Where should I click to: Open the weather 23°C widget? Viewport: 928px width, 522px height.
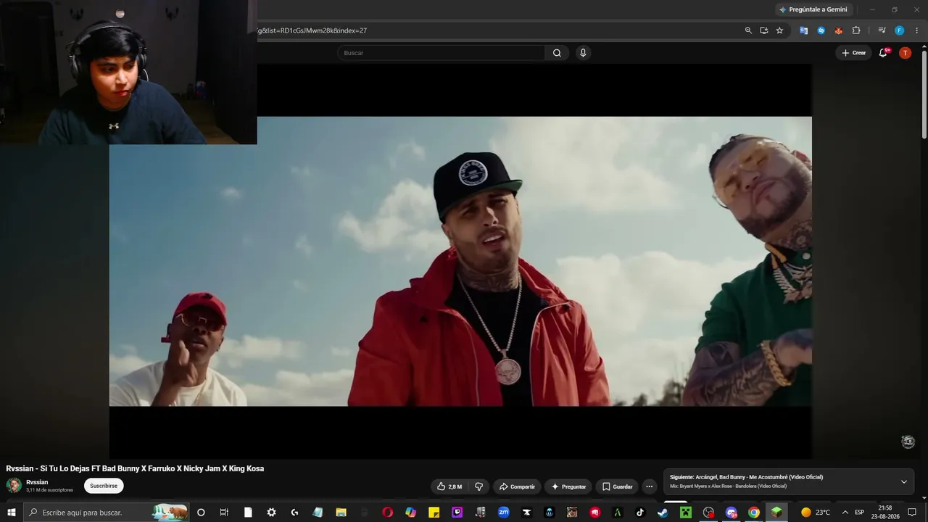816,512
